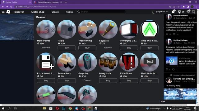The width and height of the screenshot is (199, 111).
Task: Buy the Time Trial Fast pass
Action: pos(150,48)
